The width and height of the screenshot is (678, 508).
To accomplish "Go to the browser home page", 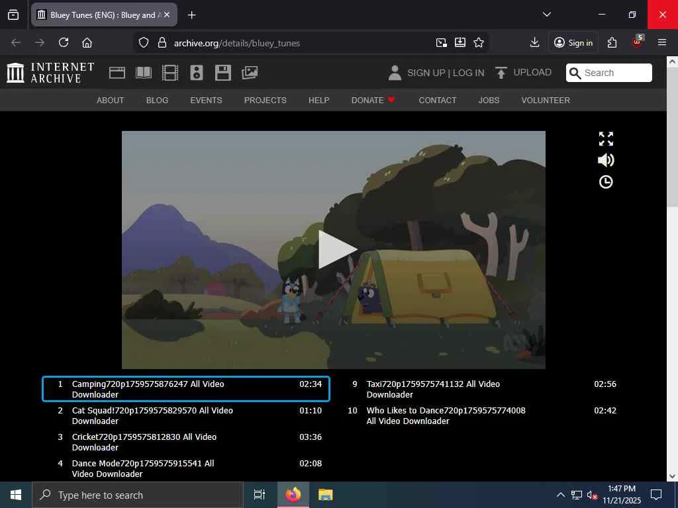I will [x=87, y=43].
